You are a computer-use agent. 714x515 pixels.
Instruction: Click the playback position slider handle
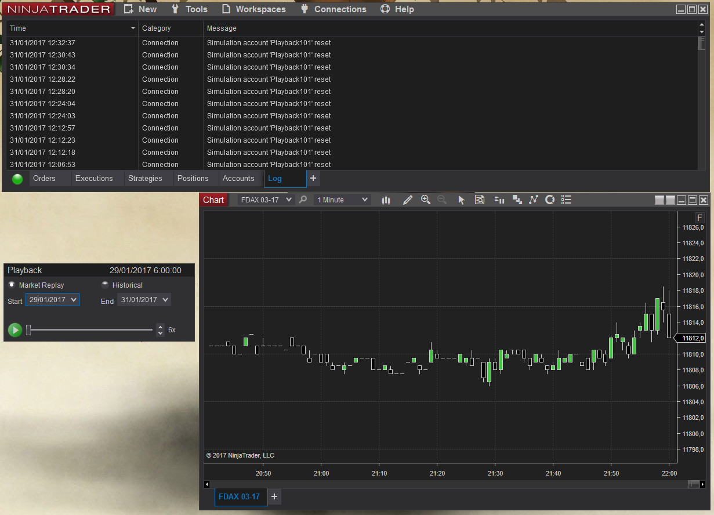(28, 330)
